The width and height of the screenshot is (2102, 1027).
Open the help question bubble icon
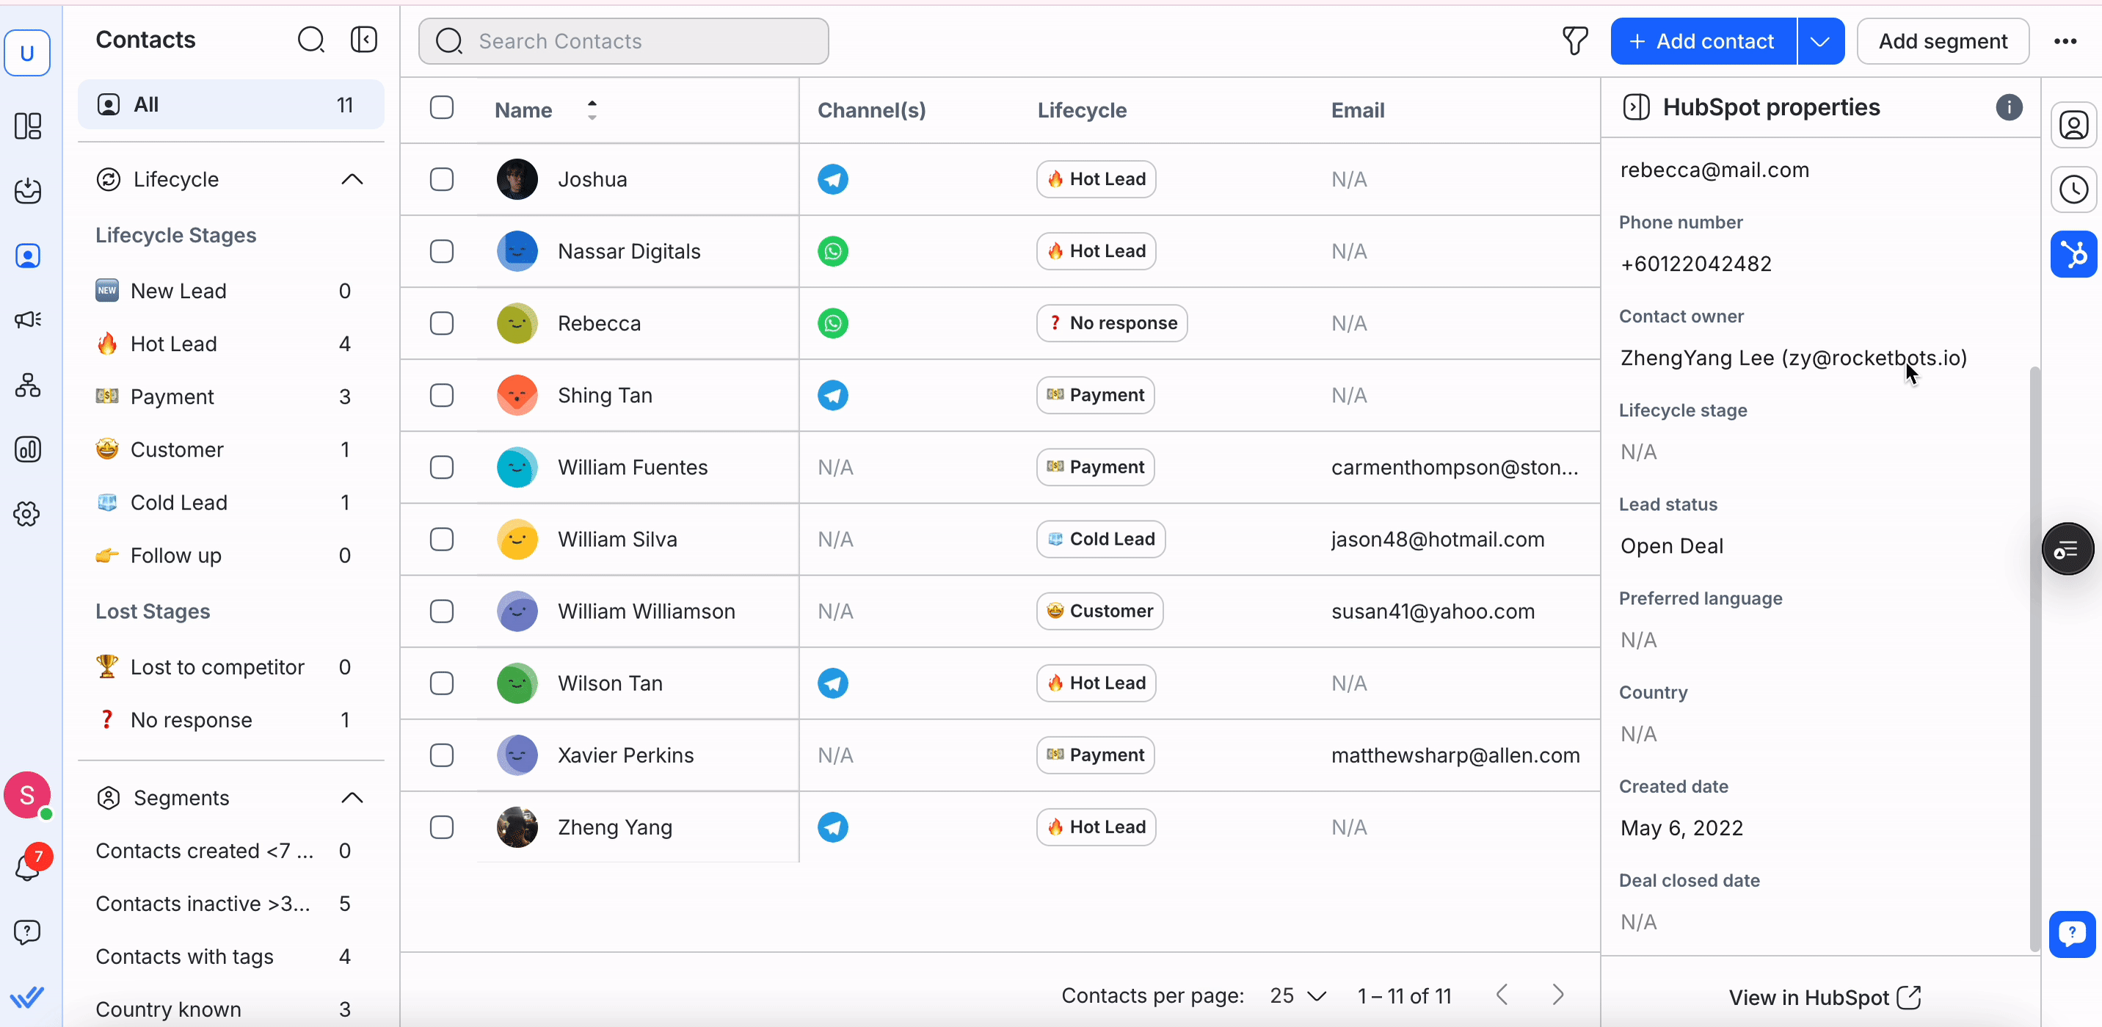[28, 932]
